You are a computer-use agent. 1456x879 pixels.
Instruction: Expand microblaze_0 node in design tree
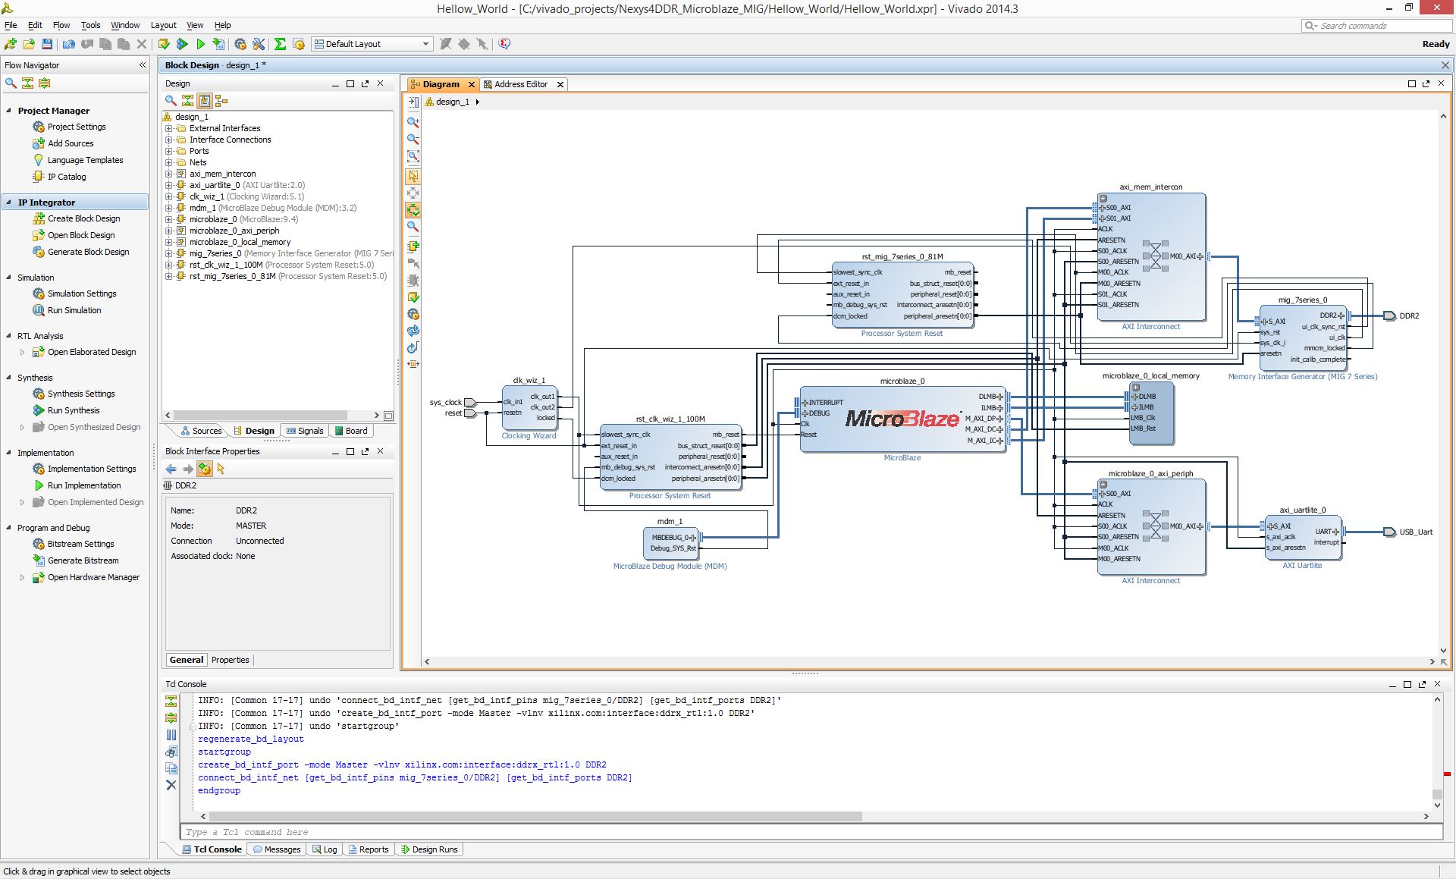[169, 219]
